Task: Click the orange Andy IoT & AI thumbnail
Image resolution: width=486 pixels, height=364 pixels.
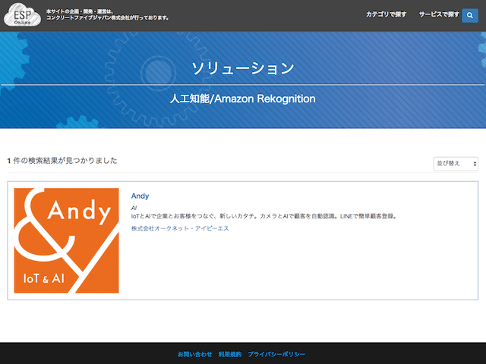Action: 66,240
